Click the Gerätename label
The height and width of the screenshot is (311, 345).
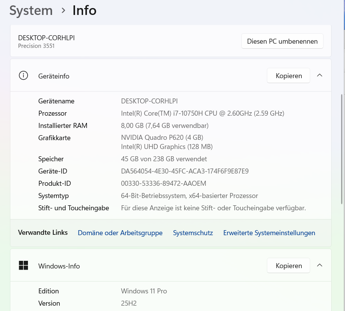pyautogui.click(x=56, y=101)
